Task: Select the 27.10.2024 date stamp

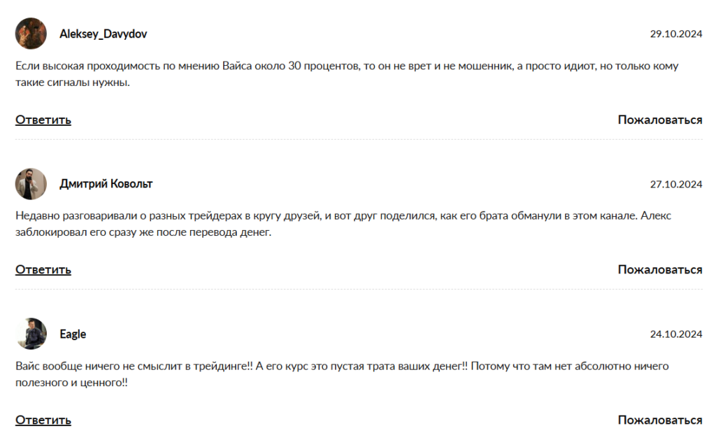Action: pyautogui.click(x=675, y=185)
